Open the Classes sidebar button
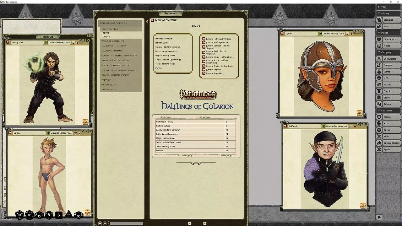The height and width of the screenshot is (226, 402). pos(388,117)
